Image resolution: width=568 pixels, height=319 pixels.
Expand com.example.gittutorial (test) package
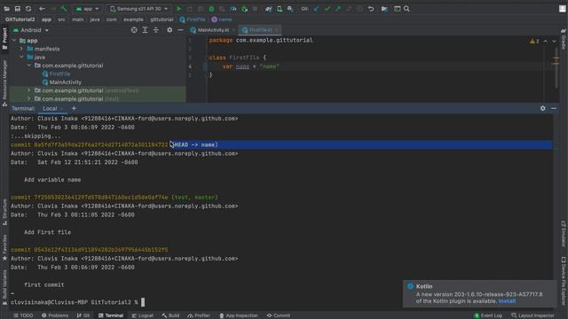click(29, 98)
